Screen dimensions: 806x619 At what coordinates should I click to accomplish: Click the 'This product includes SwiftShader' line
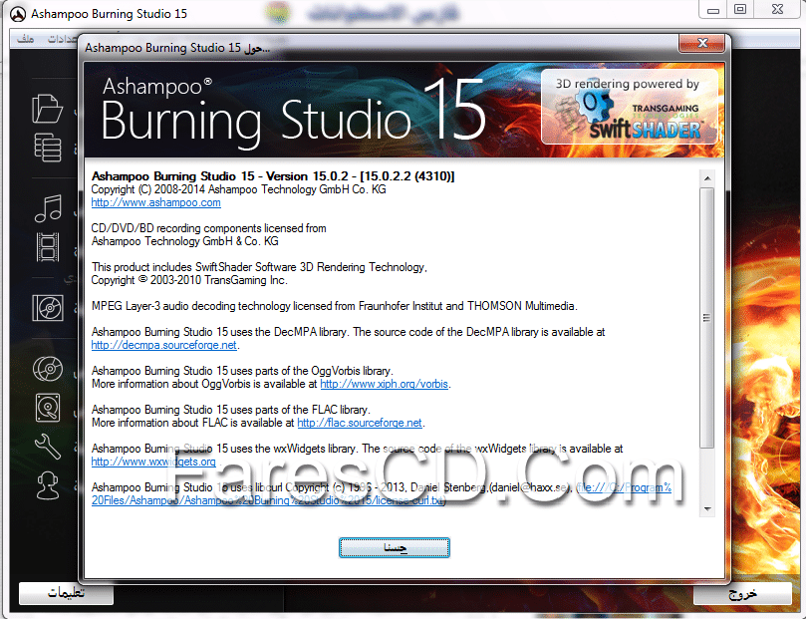tap(259, 267)
